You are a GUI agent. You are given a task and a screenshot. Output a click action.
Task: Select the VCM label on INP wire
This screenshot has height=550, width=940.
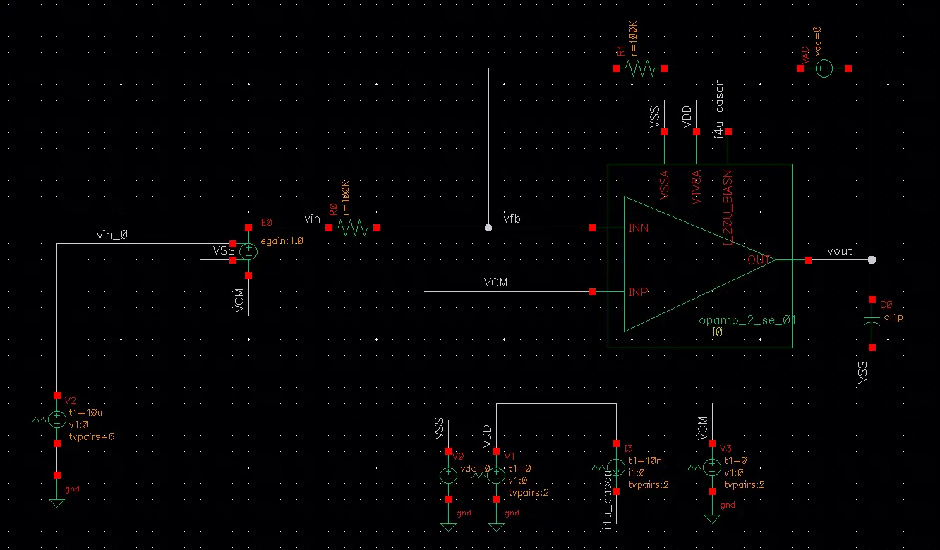click(495, 282)
